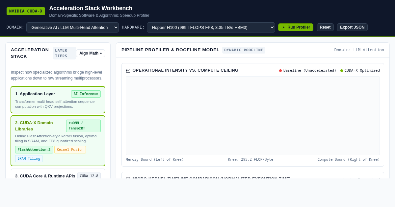Select CUDA Core & Runtime APIs card

tap(58, 174)
